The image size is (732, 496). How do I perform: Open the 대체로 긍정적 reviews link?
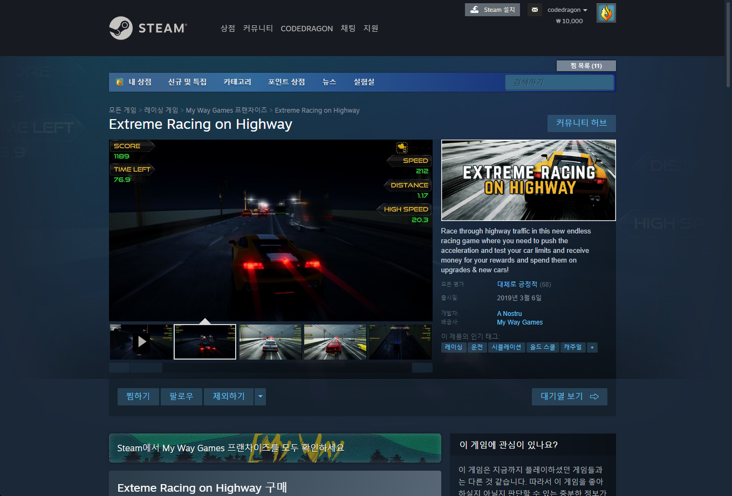(517, 284)
